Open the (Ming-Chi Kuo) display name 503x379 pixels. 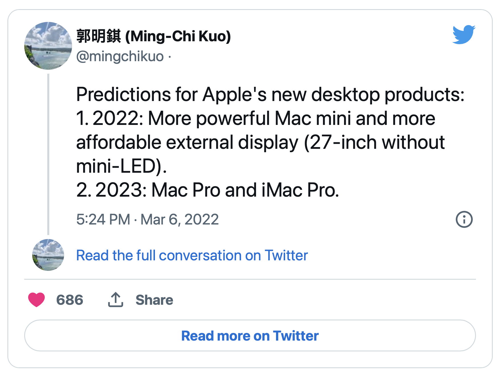178,36
